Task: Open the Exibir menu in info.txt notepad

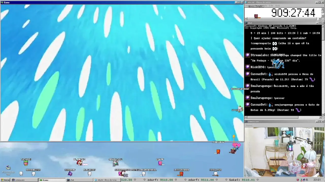Action: click(x=271, y=6)
